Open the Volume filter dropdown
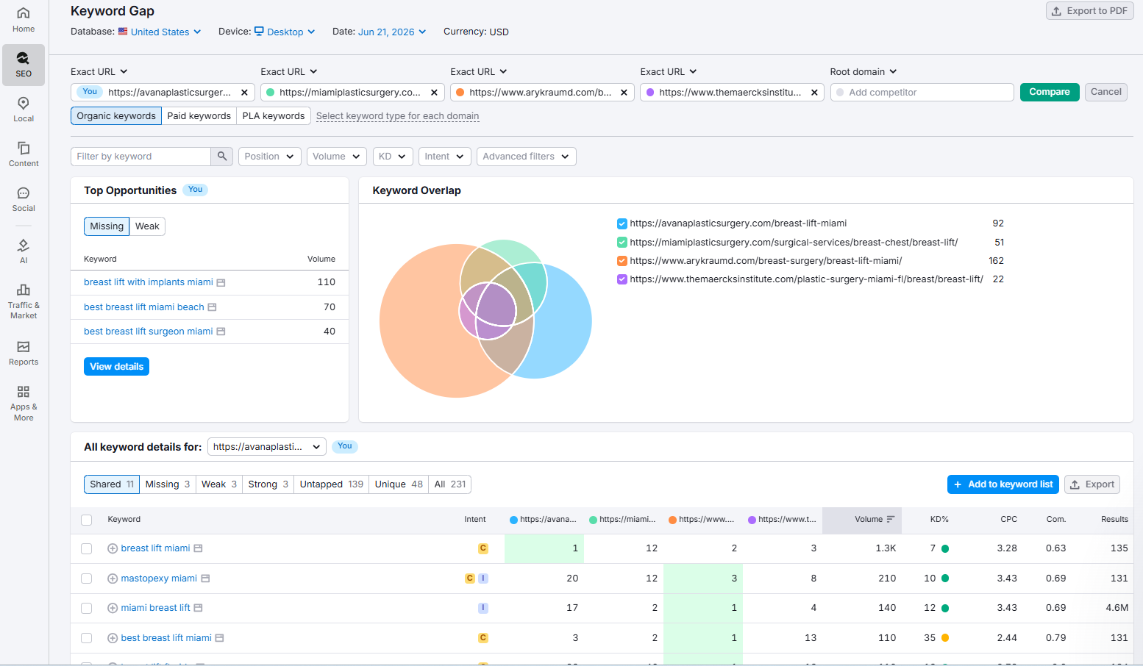The width and height of the screenshot is (1143, 666). click(336, 157)
